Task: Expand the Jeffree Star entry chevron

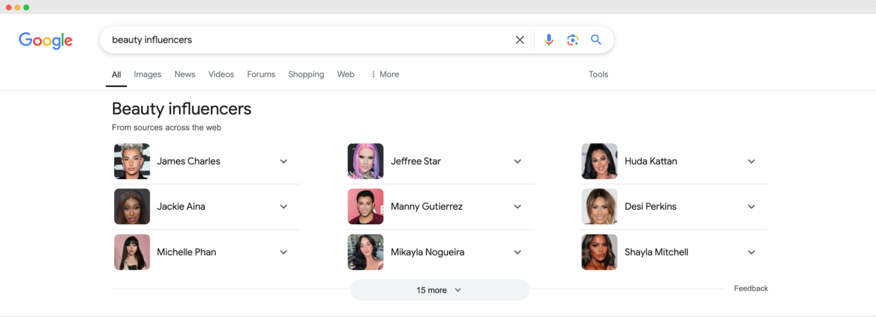Action: tap(518, 161)
